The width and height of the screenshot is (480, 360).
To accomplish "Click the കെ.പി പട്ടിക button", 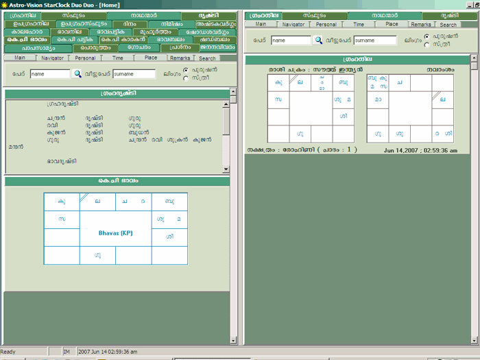I will 75,40.
